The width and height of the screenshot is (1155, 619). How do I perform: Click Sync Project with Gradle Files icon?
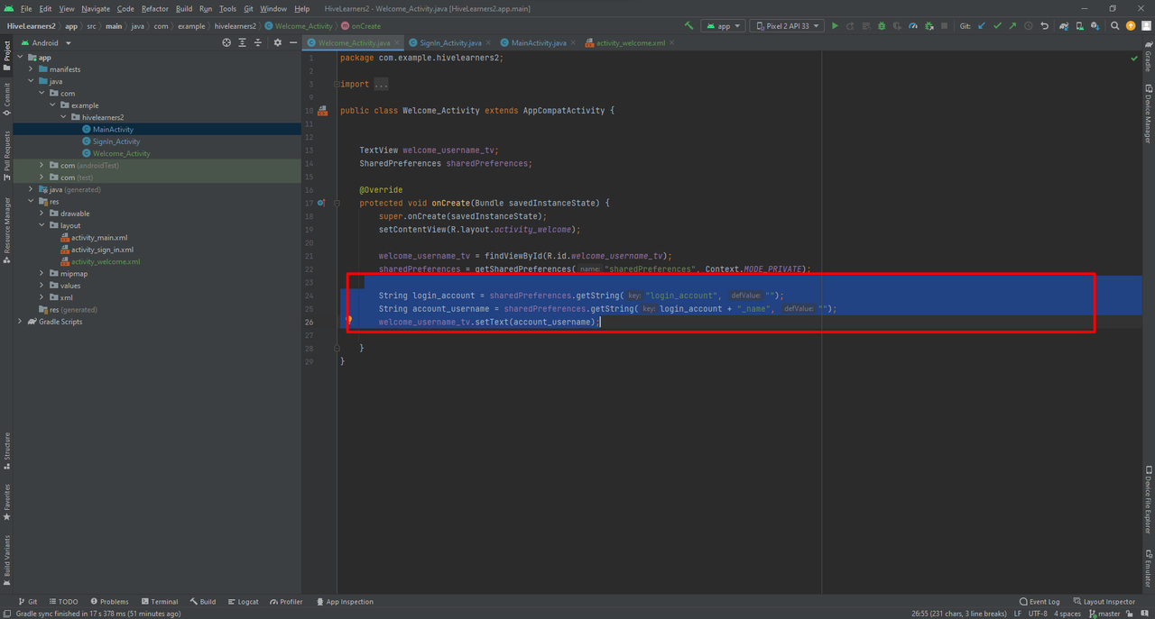point(1065,26)
